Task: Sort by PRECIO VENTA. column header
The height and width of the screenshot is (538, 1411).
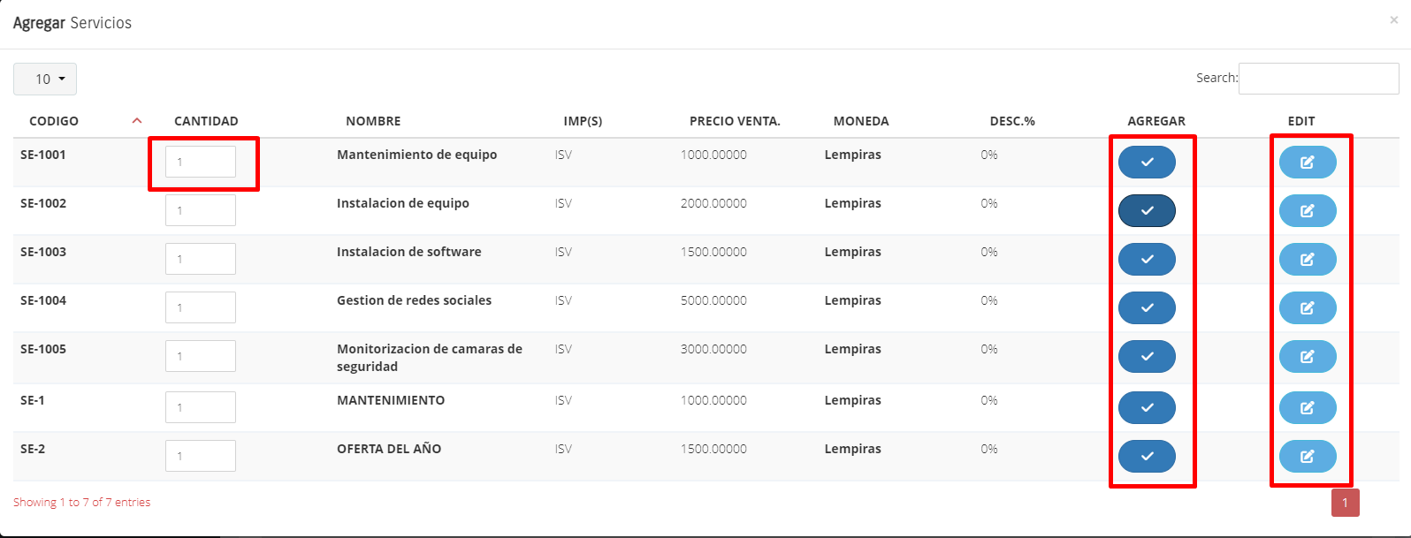Action: click(x=735, y=121)
